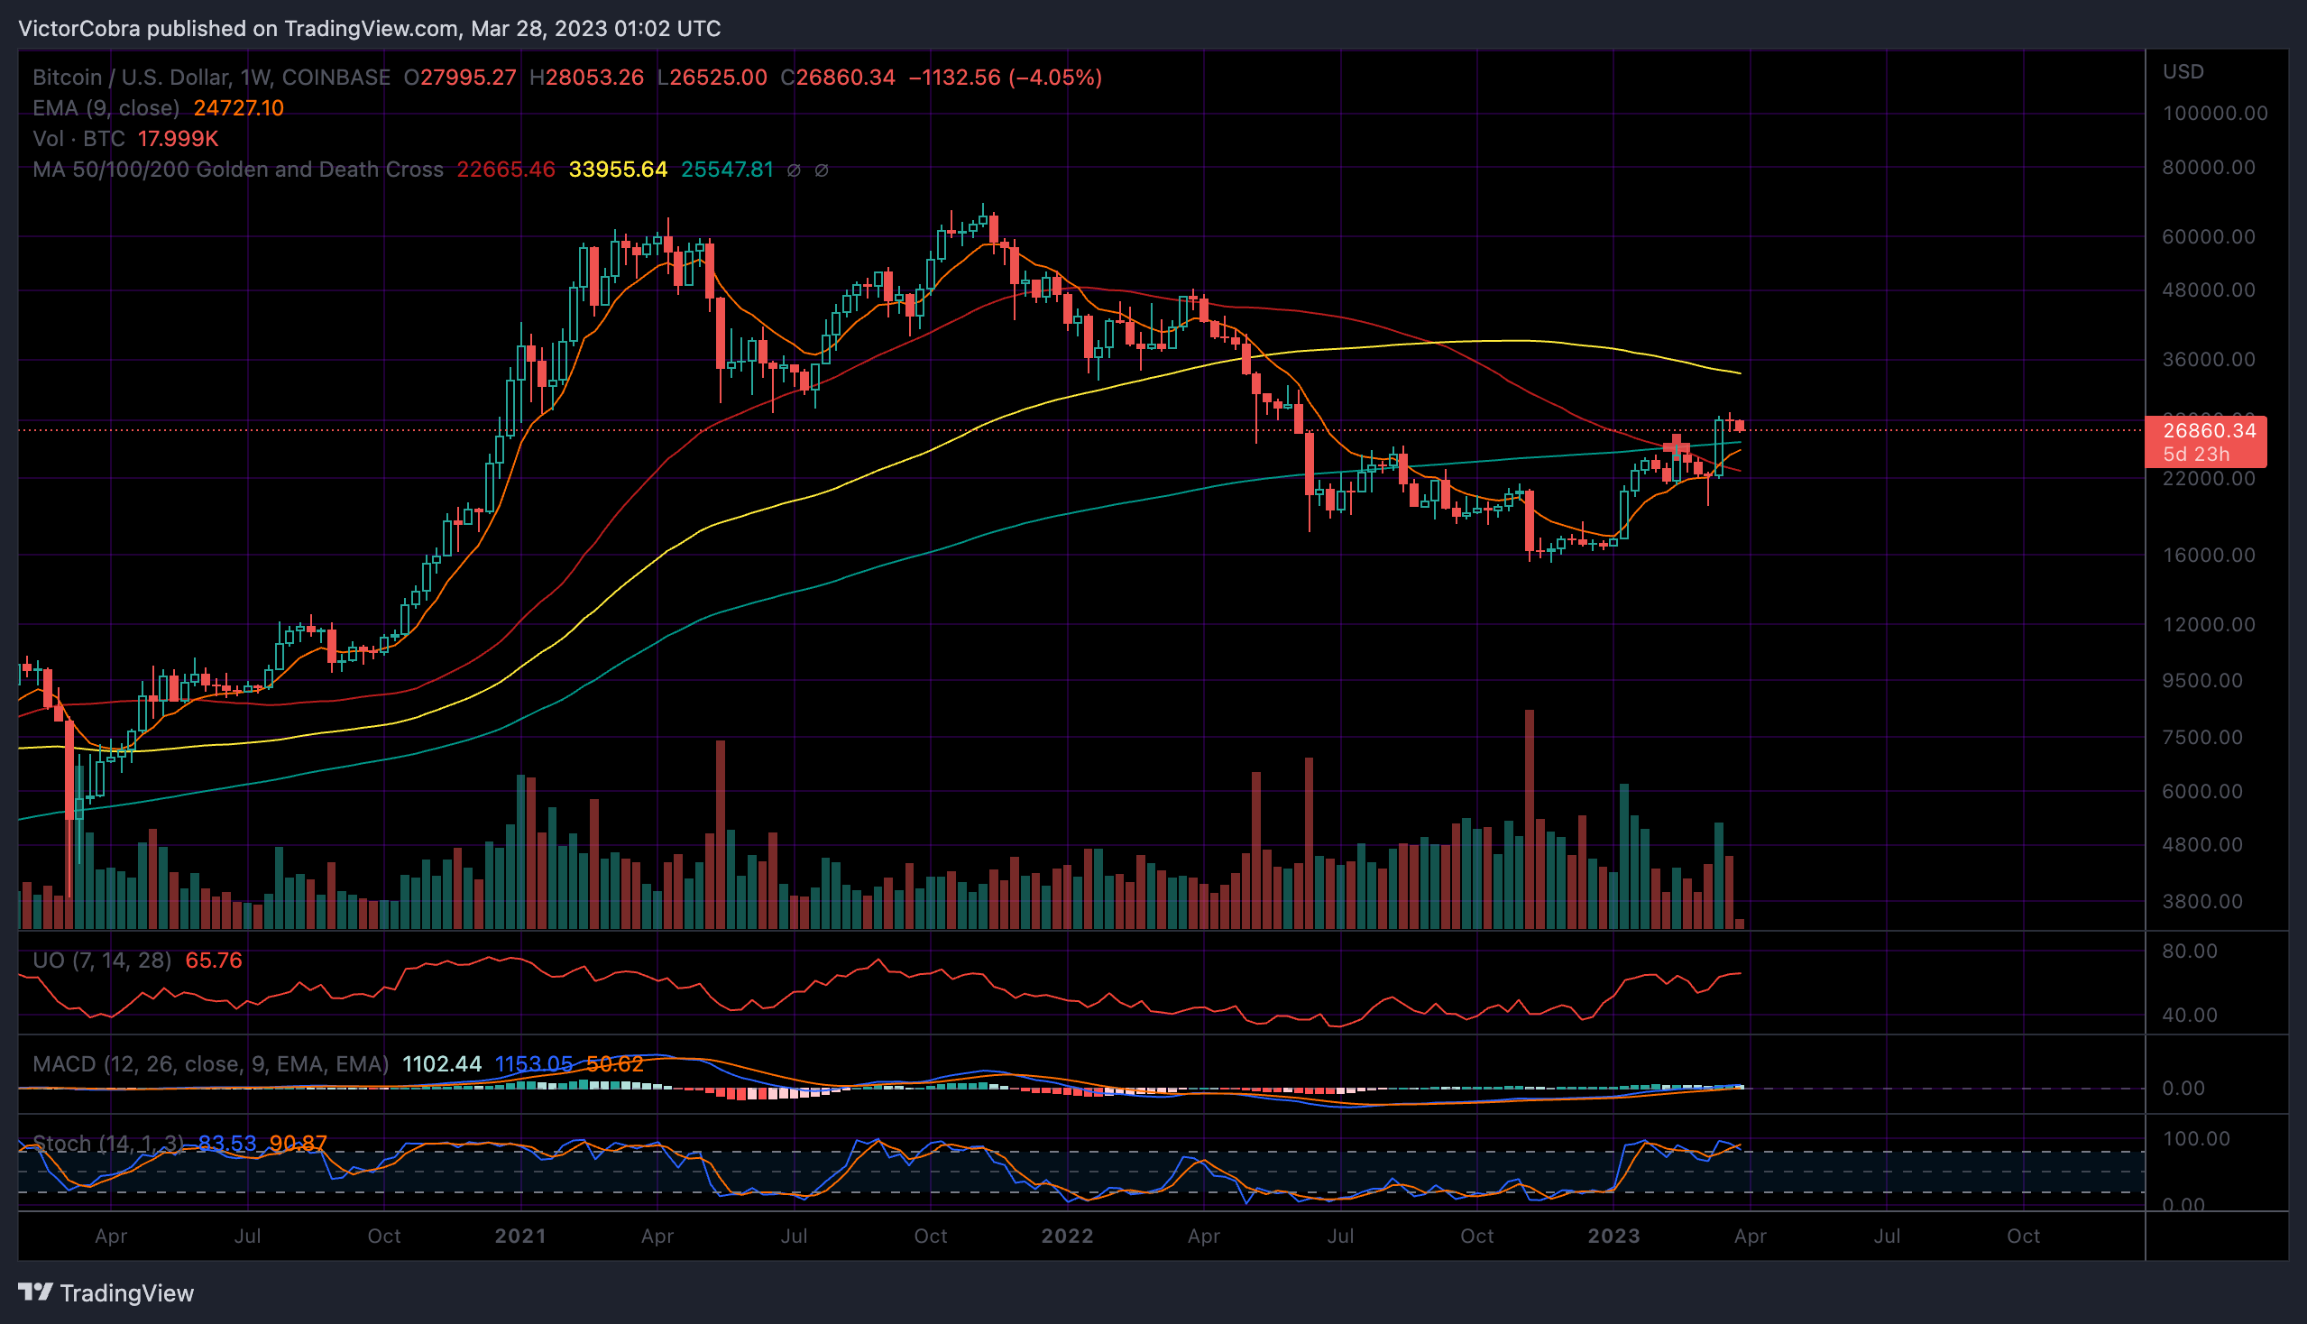Click the red MA value 22665.46
This screenshot has width=2307, height=1324.
click(x=506, y=170)
